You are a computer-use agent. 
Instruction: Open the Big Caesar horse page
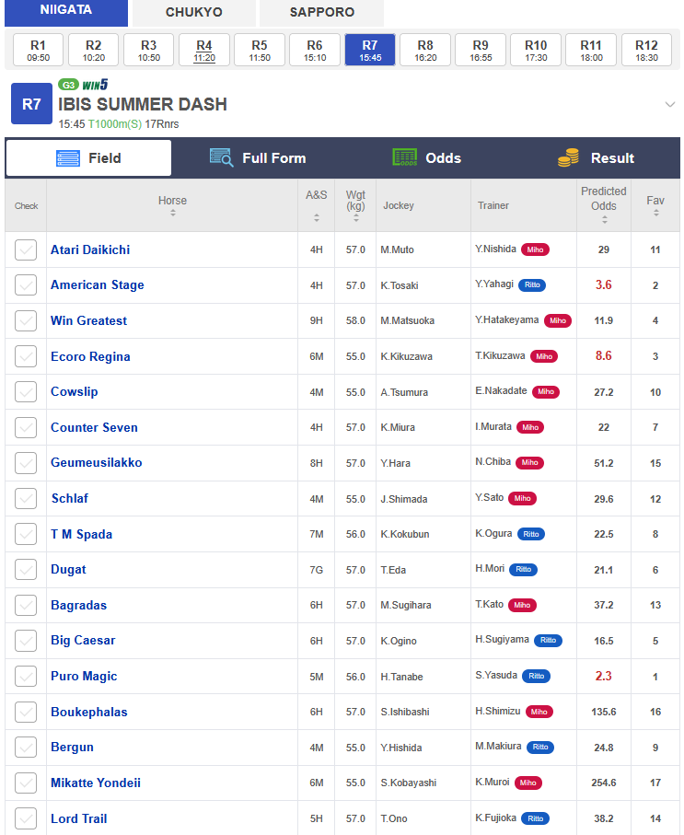coord(83,641)
